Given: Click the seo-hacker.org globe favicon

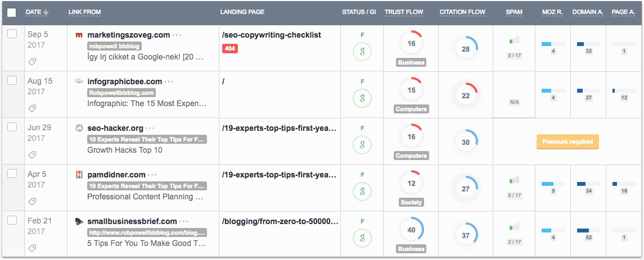Looking at the screenshot, I should click(79, 129).
